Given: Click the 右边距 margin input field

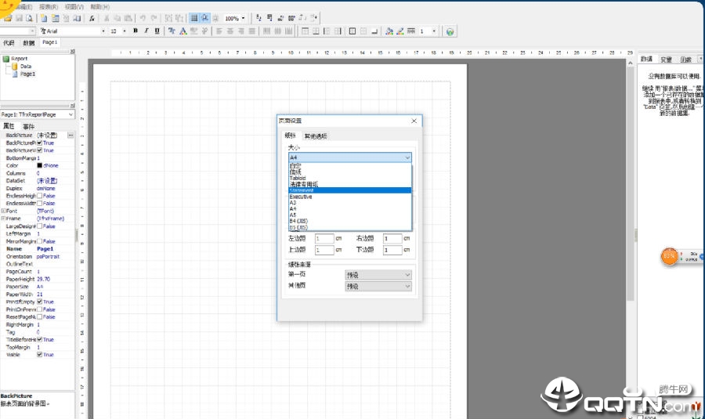Looking at the screenshot, I should (392, 238).
